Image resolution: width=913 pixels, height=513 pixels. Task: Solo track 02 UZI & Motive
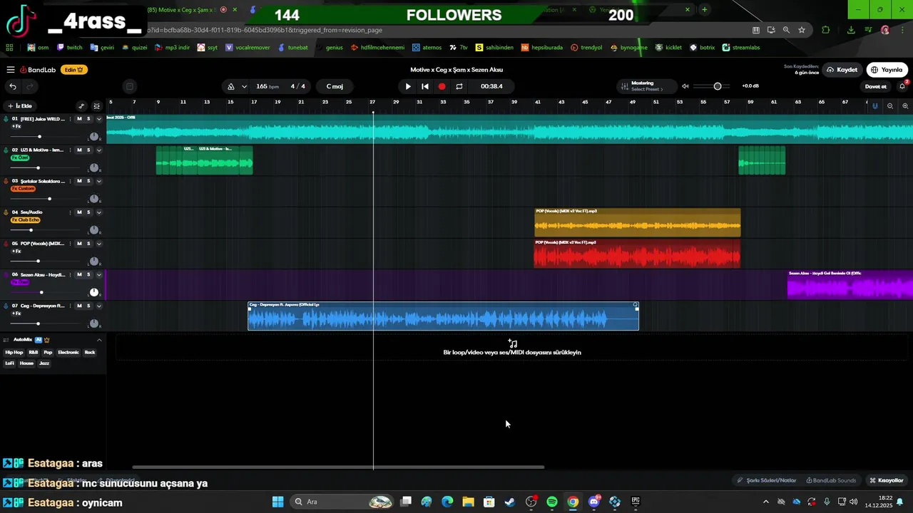pyautogui.click(x=88, y=150)
